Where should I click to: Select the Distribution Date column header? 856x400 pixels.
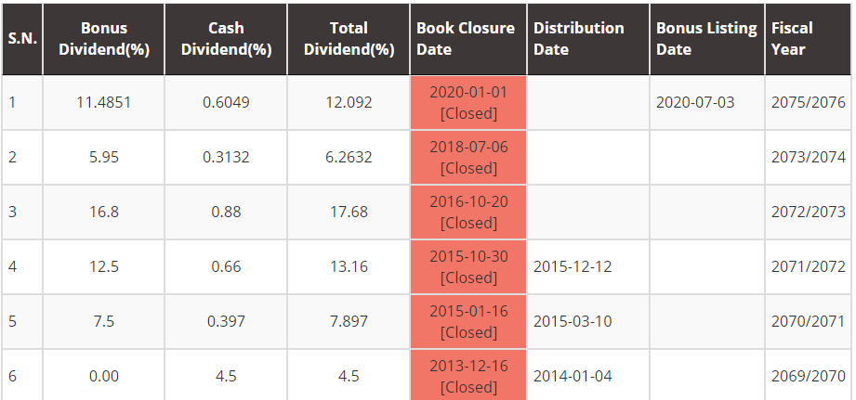coord(587,39)
